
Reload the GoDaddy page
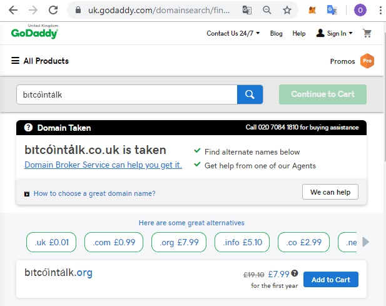coord(53,10)
